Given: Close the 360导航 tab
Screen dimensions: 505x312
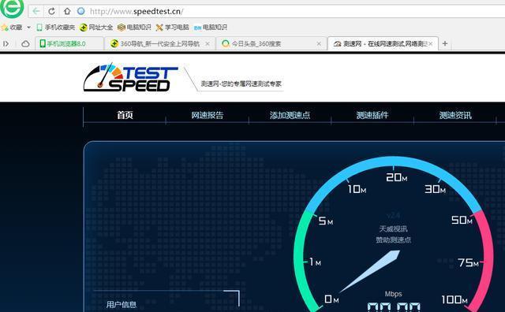Looking at the screenshot, I should [x=208, y=44].
